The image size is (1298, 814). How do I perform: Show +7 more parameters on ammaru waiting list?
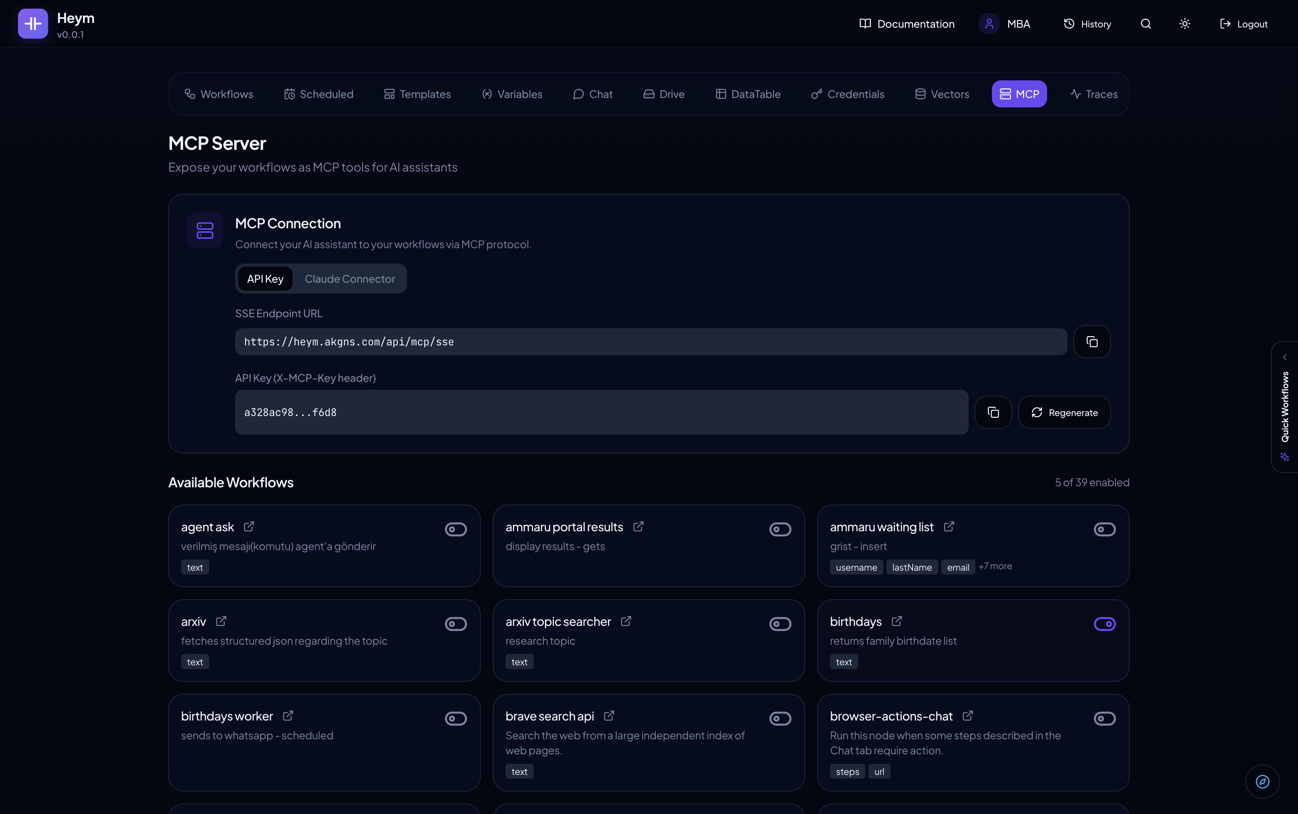(x=995, y=566)
